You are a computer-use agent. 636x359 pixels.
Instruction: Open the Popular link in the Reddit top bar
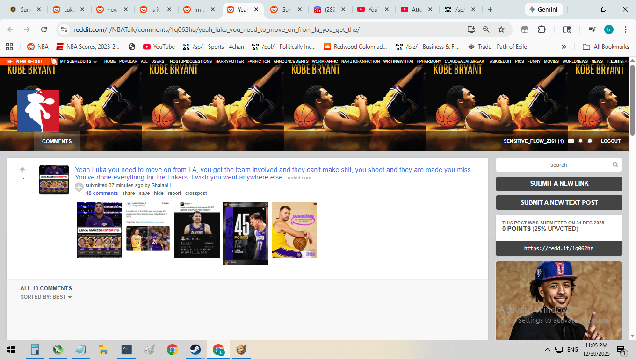128,61
